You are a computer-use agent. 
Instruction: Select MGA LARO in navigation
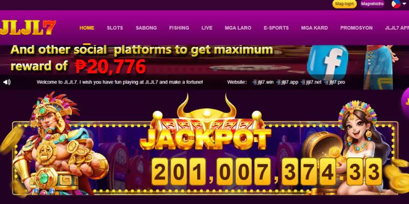point(238,28)
